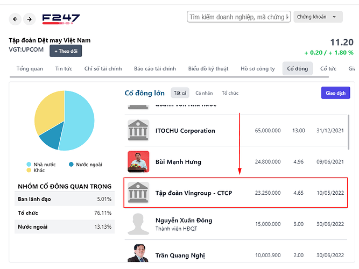This screenshot has height=269, width=359.
Task: Click the Giao dịch button
Action: 335,93
